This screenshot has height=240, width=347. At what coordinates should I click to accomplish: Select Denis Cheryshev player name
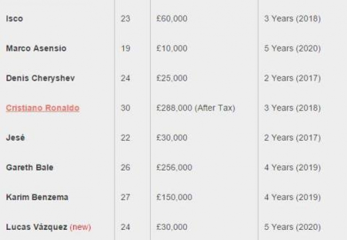coord(41,78)
